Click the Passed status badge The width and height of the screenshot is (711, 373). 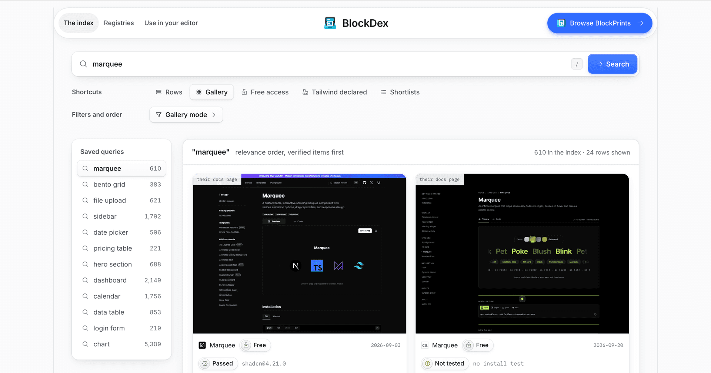(218, 364)
